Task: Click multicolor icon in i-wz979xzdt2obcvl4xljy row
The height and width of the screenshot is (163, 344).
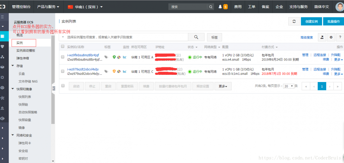Action: pyautogui.click(x=119, y=71)
